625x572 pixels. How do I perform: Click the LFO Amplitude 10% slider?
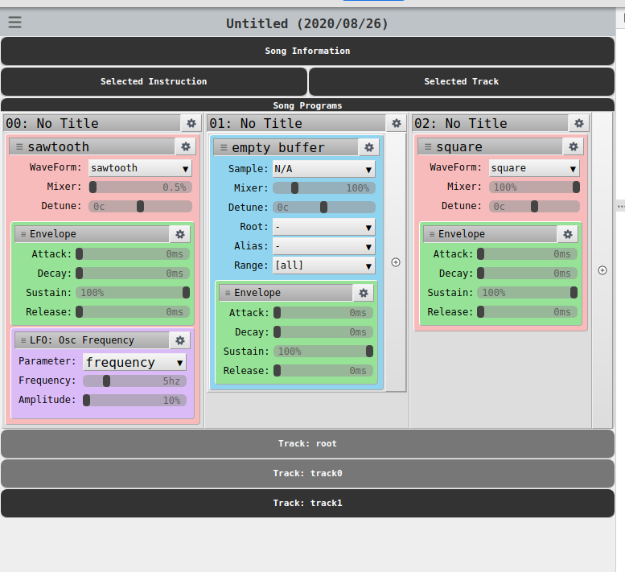click(x=134, y=400)
